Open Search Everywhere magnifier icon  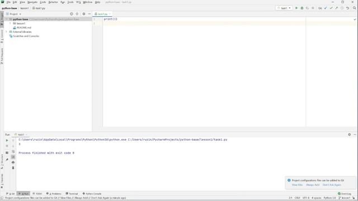(x=354, y=8)
